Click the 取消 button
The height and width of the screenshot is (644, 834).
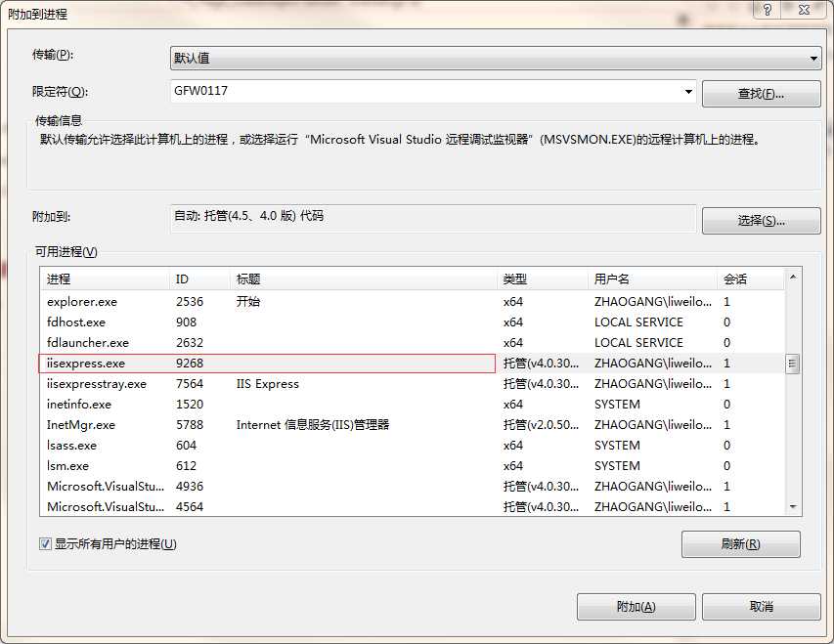(x=761, y=607)
